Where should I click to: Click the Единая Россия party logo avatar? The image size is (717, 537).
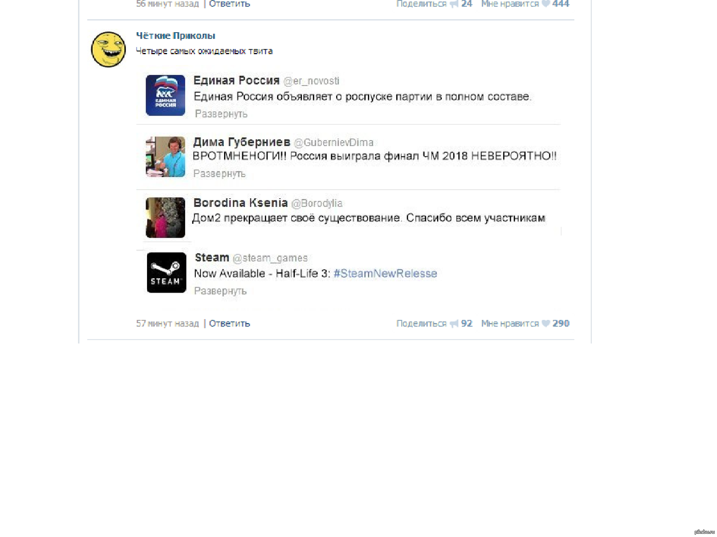click(x=165, y=95)
